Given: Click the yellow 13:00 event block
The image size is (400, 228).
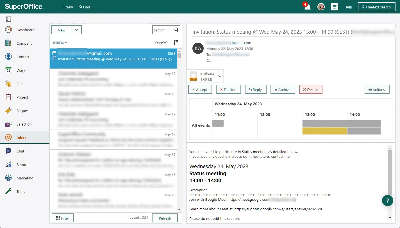Looking at the screenshot, I should (x=324, y=131).
